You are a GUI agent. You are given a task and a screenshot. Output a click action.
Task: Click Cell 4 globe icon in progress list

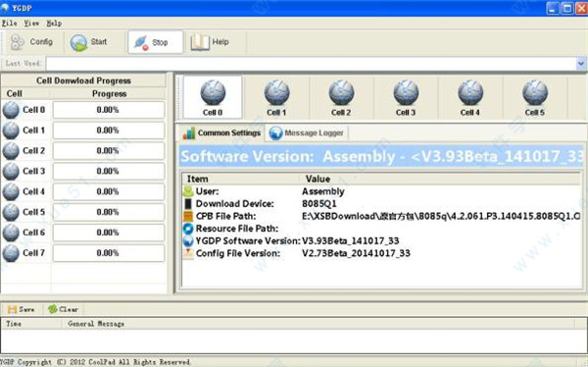click(x=11, y=191)
